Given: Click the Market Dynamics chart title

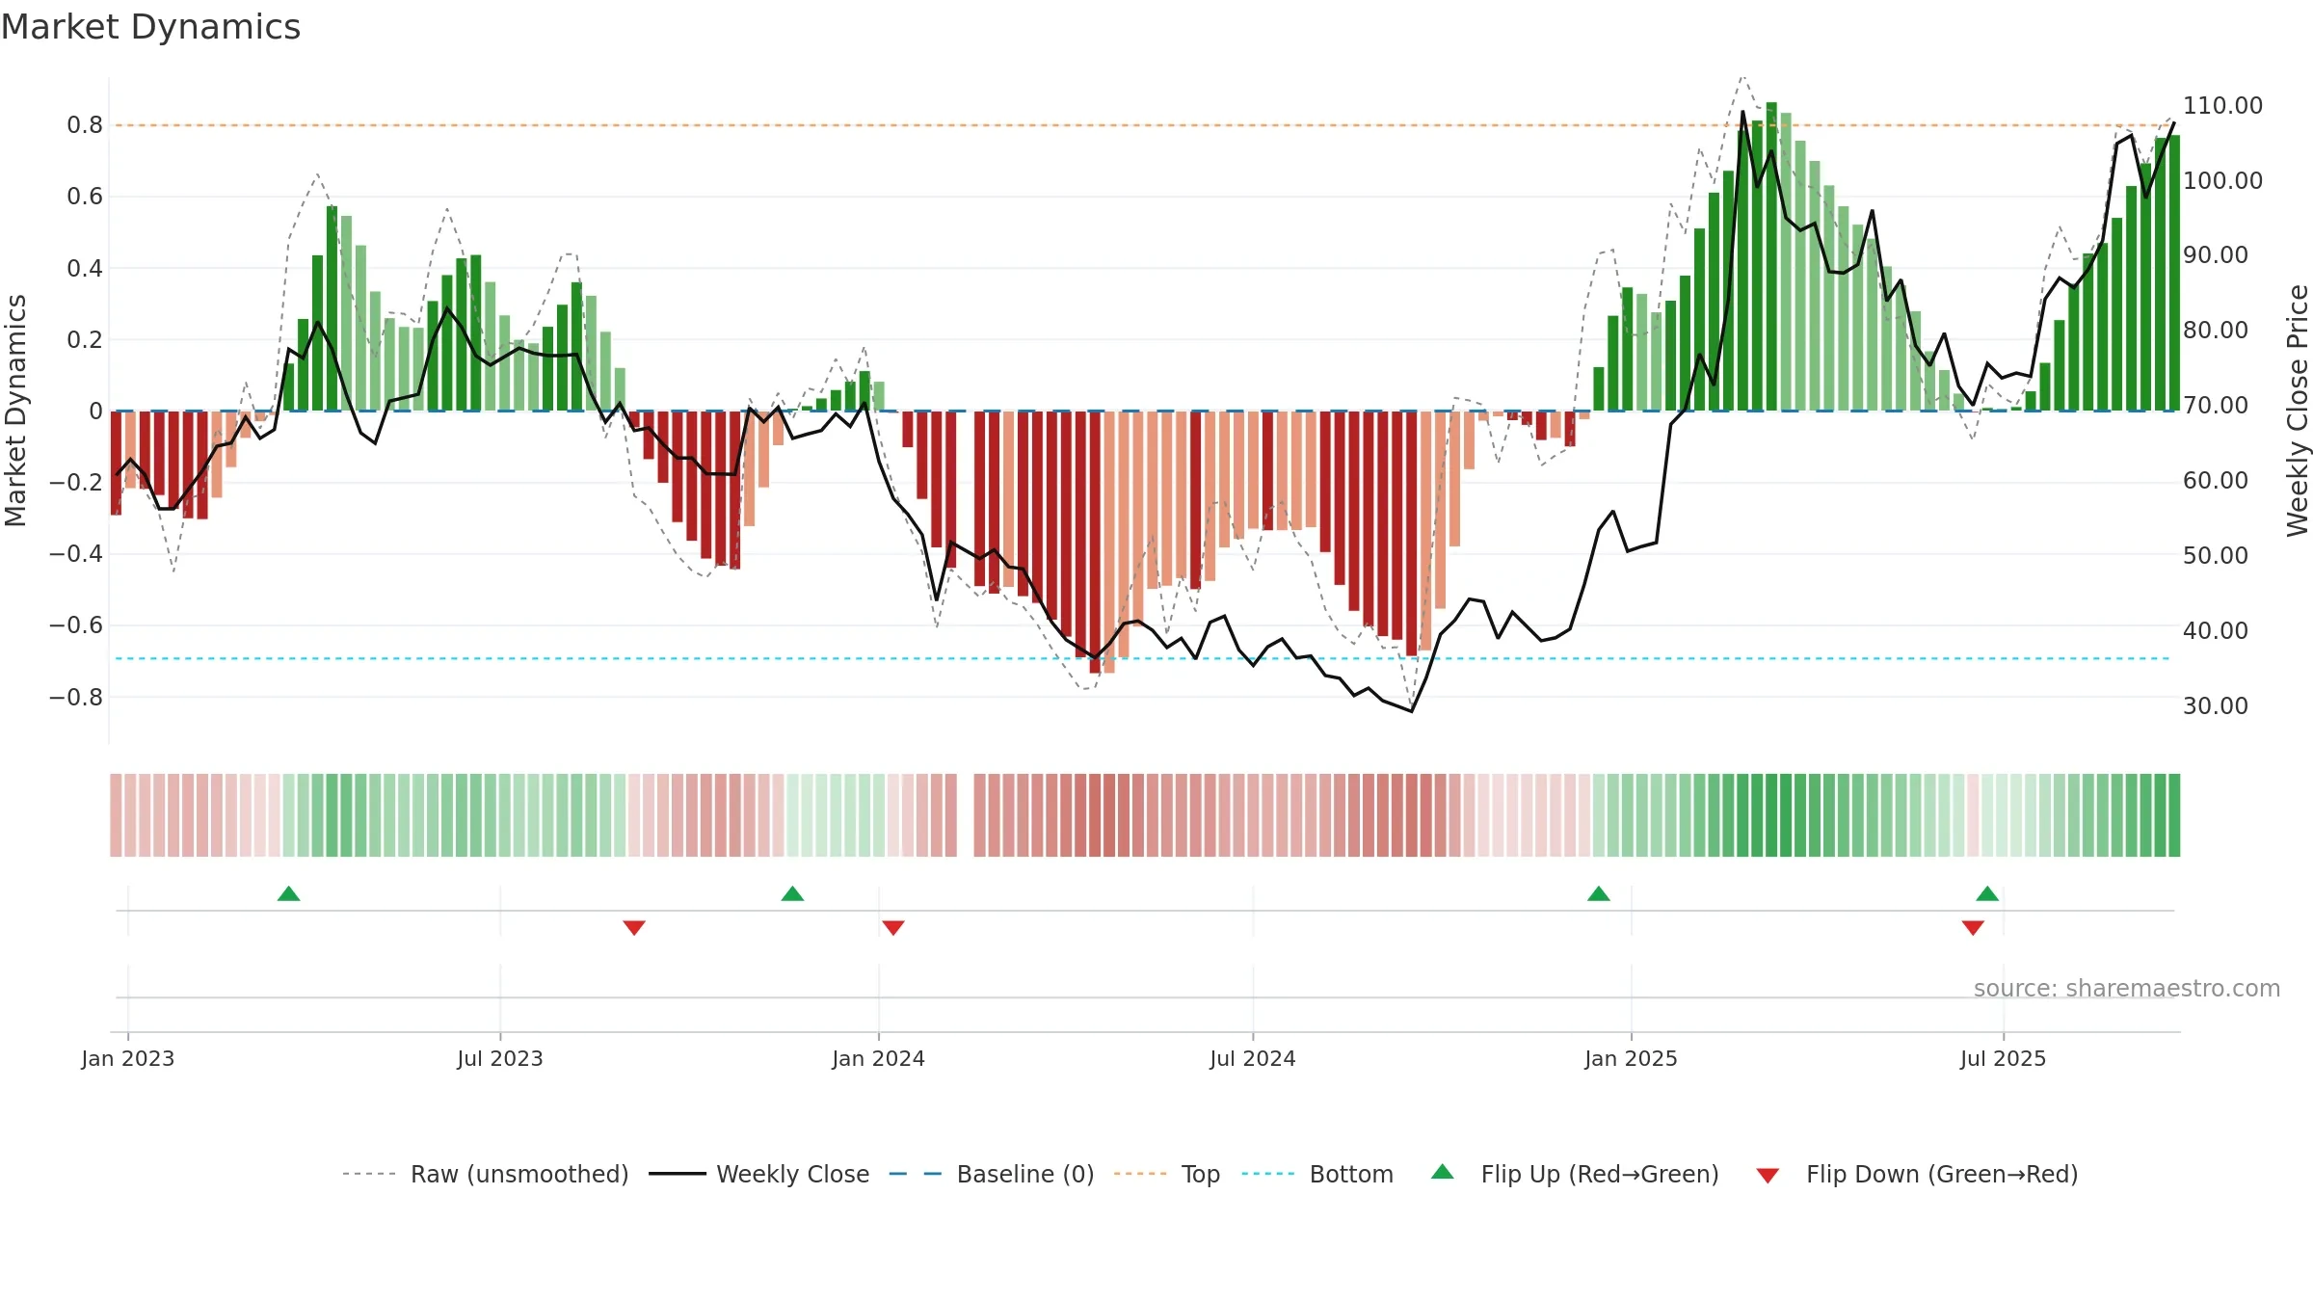Looking at the screenshot, I should 151,27.
